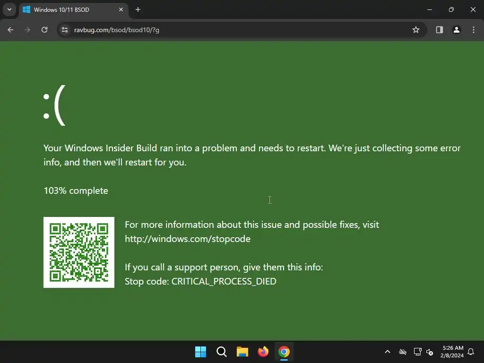Restore down the Chrome window

pyautogui.click(x=451, y=9)
